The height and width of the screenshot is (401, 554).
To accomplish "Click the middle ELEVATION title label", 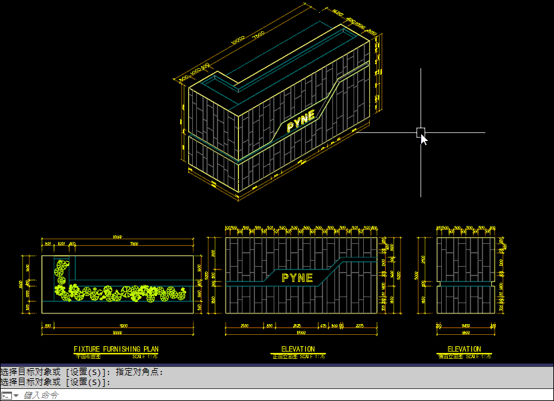I will pos(298,349).
